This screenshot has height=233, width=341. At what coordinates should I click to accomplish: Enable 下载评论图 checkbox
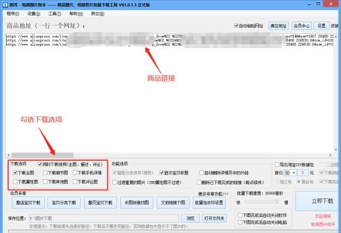[x=75, y=182]
